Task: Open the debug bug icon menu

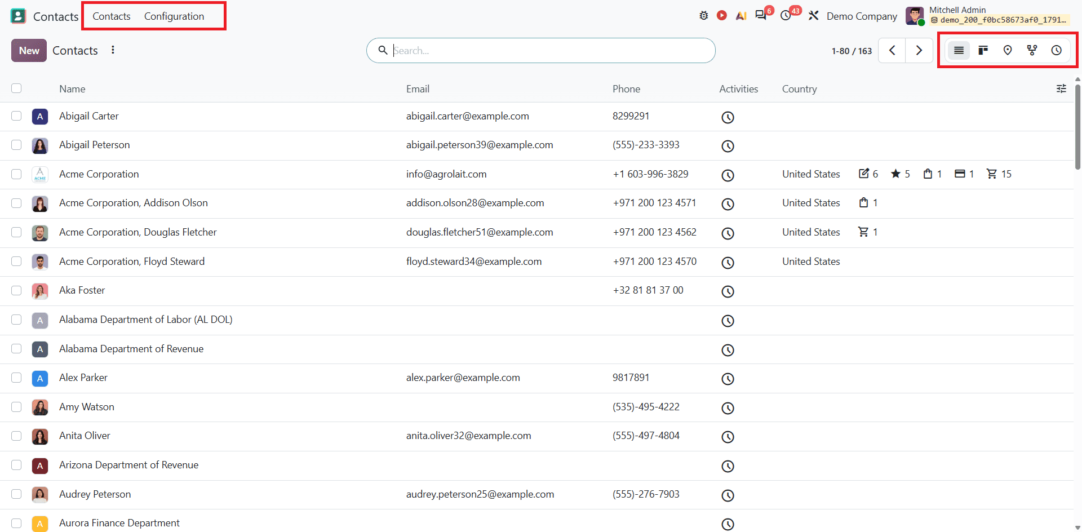Action: tap(703, 16)
